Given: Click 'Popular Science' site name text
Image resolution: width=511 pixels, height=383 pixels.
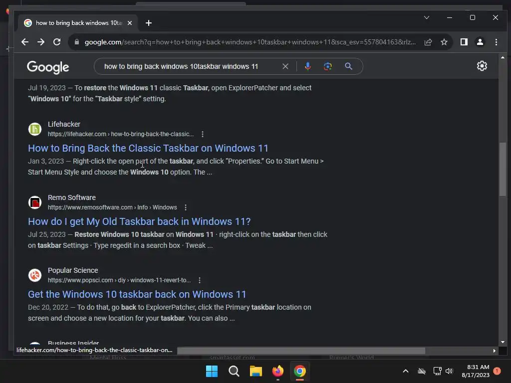Looking at the screenshot, I should click(73, 270).
